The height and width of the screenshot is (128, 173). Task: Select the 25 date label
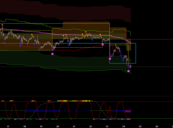140,126
